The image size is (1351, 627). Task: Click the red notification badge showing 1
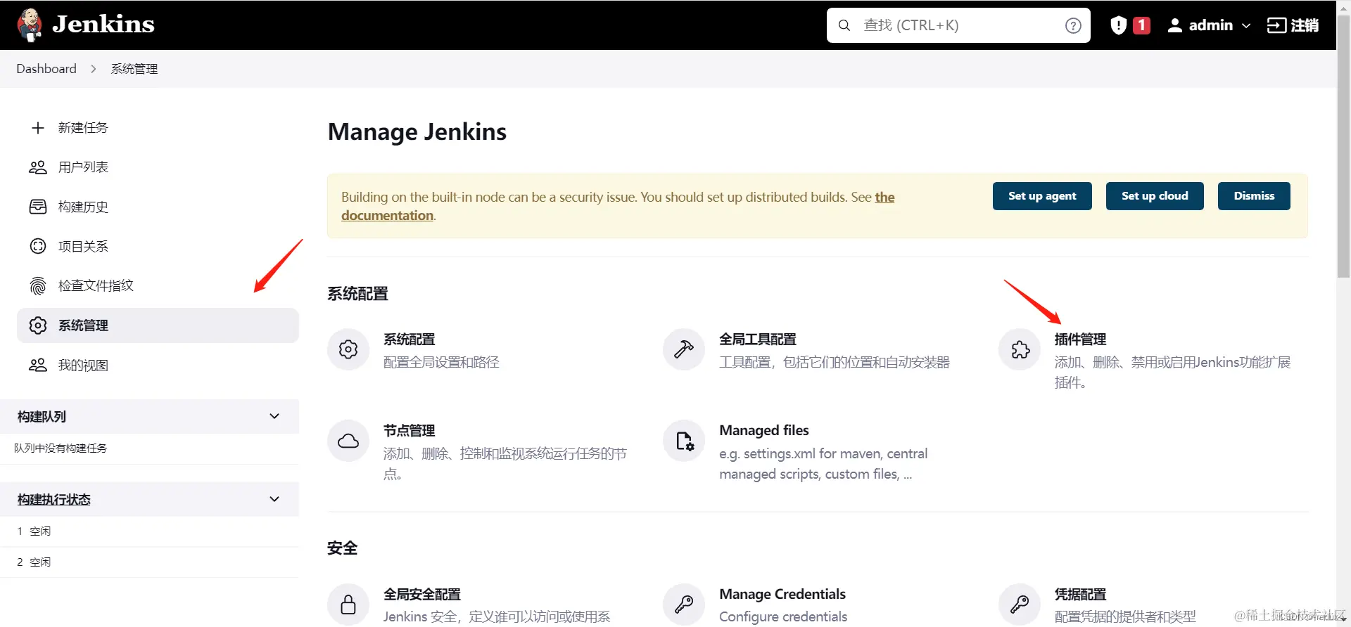tap(1141, 25)
